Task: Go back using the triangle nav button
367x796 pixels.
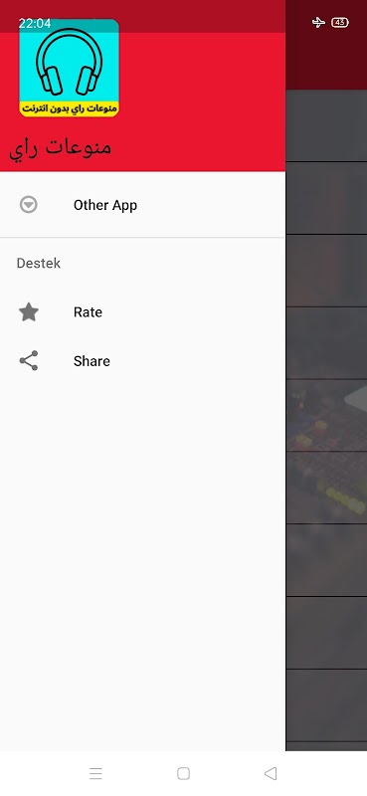Action: tap(271, 773)
